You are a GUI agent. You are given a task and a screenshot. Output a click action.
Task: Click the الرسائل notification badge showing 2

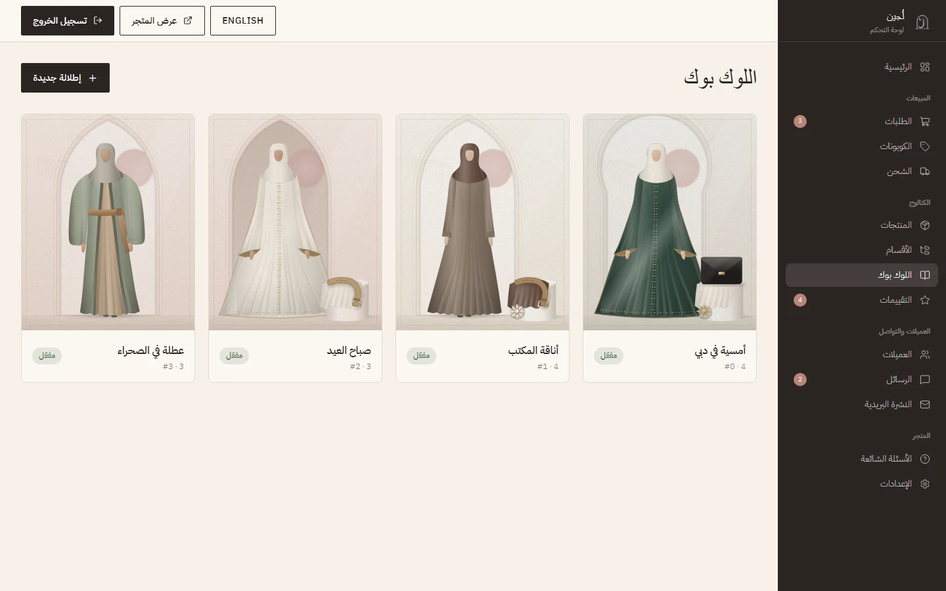click(x=800, y=380)
